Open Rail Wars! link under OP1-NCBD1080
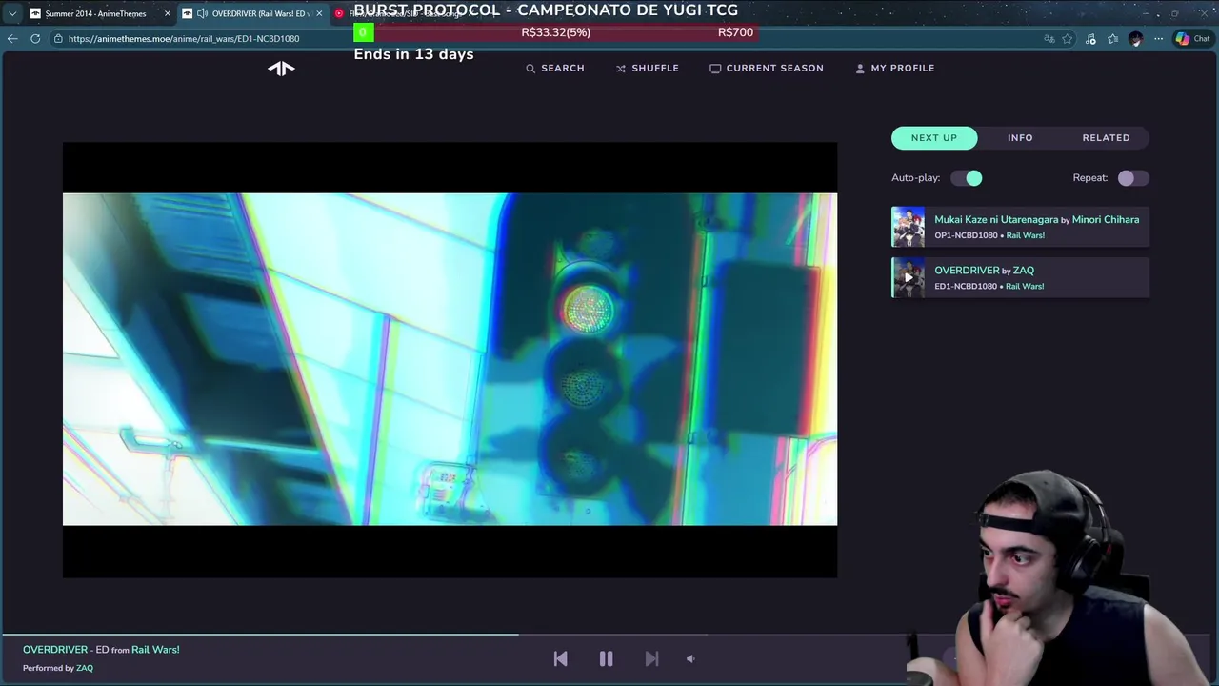 (1026, 235)
